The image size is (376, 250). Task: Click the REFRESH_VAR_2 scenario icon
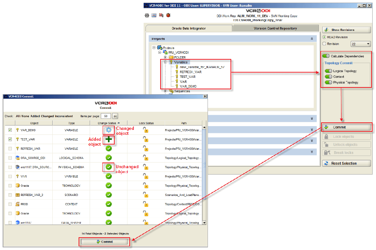pos(18,195)
